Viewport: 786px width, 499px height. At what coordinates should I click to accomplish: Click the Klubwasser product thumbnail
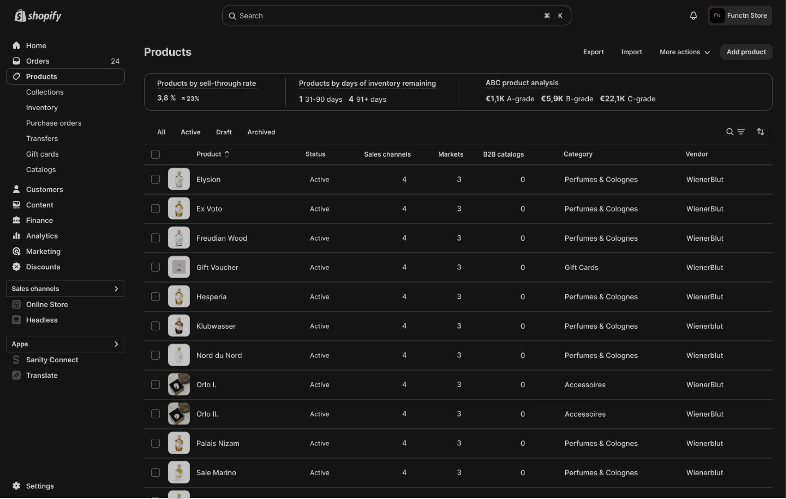pos(179,326)
